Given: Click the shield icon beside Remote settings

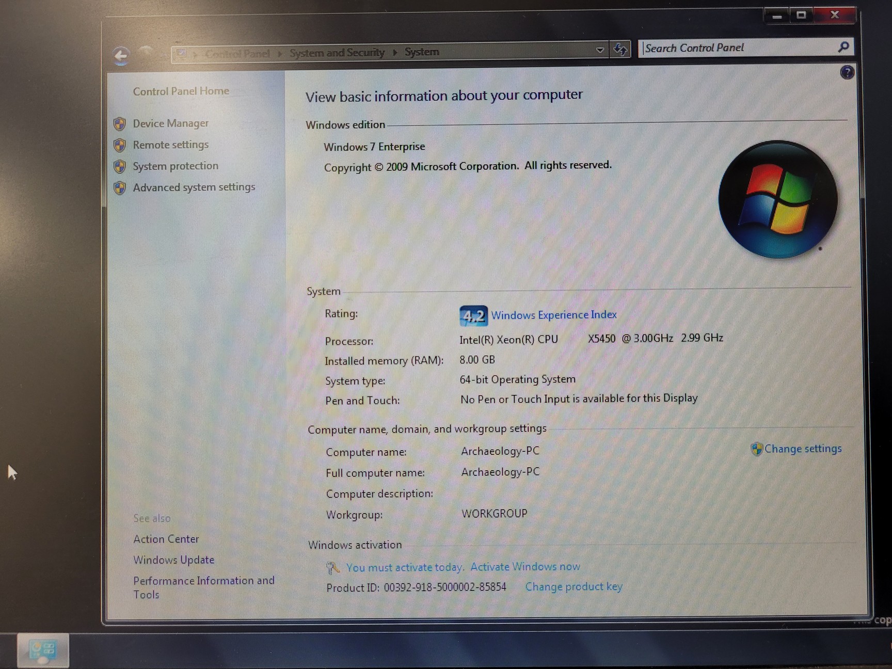Looking at the screenshot, I should pos(120,146).
